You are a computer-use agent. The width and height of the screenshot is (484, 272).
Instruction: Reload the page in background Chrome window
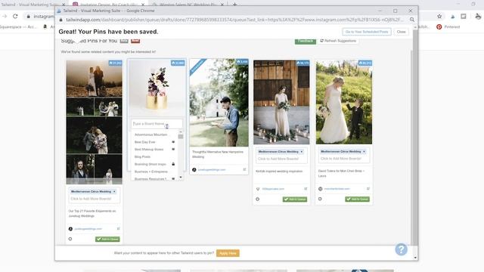click(x=15, y=17)
